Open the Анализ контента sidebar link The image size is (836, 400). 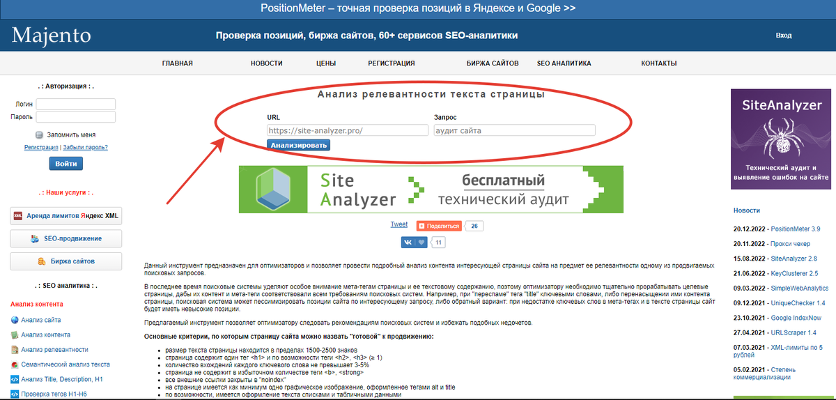(x=46, y=334)
